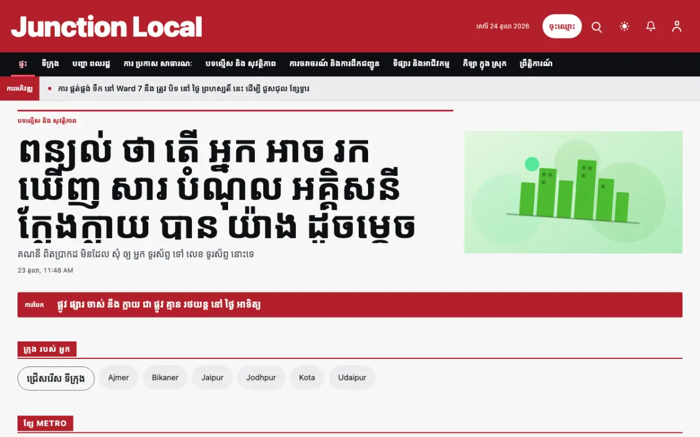
Task: Click the red បទល្មើស និង សុវត្ថិភាព article kicker
Action: (47, 121)
